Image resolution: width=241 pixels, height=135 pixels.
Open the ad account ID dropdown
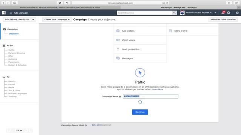(19, 19)
